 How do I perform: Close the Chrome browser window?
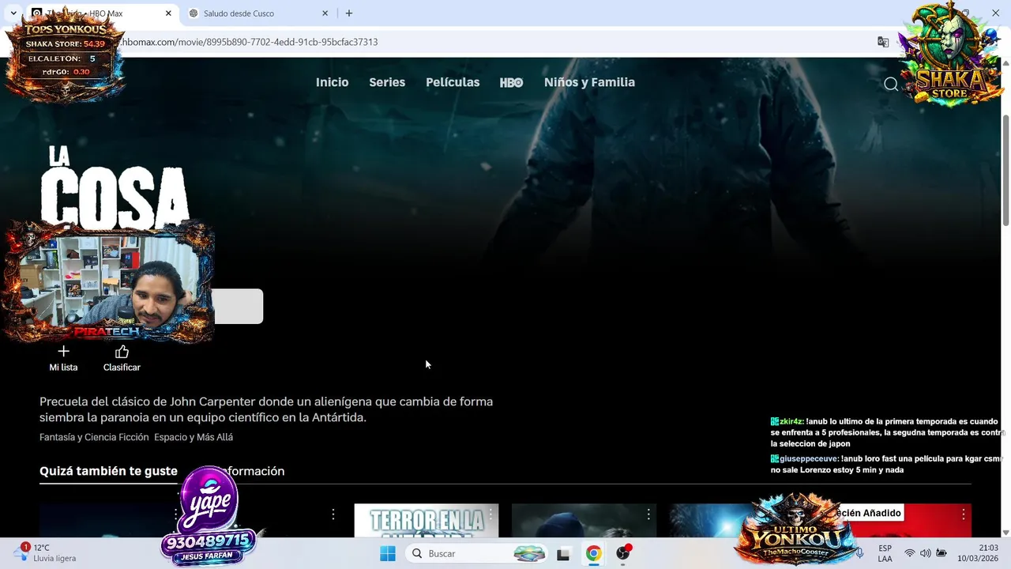tap(995, 13)
